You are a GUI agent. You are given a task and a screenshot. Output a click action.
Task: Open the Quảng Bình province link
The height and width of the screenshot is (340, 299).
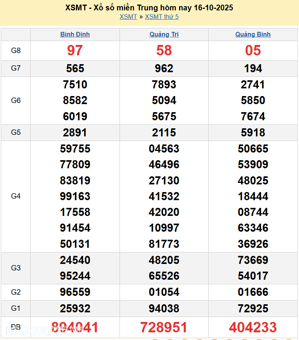pos(253,34)
